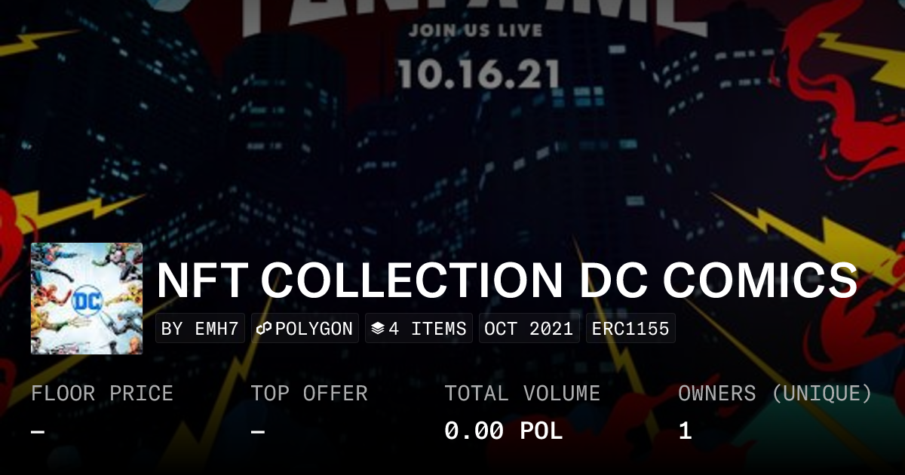Click the stacked layers items icon

378,329
